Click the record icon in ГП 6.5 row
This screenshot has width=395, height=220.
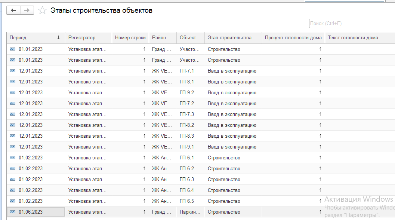[x=13, y=201]
